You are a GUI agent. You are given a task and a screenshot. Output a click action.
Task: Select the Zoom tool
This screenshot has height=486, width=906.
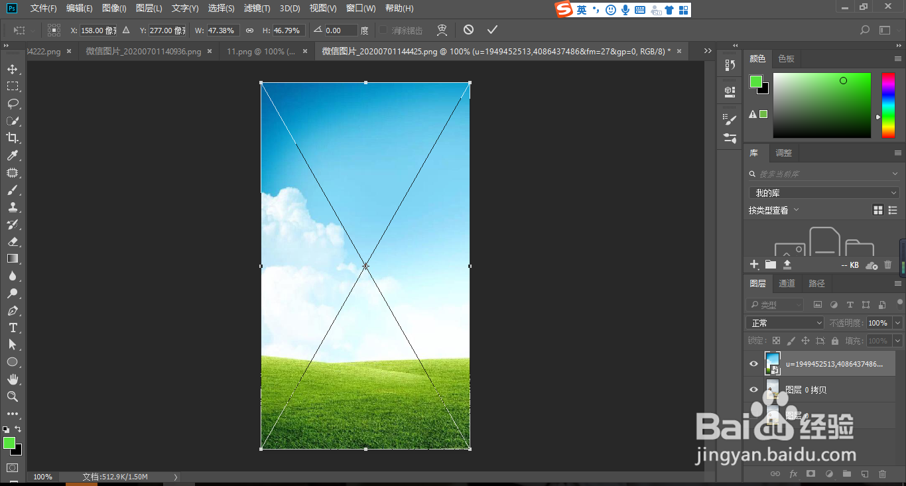tap(12, 396)
